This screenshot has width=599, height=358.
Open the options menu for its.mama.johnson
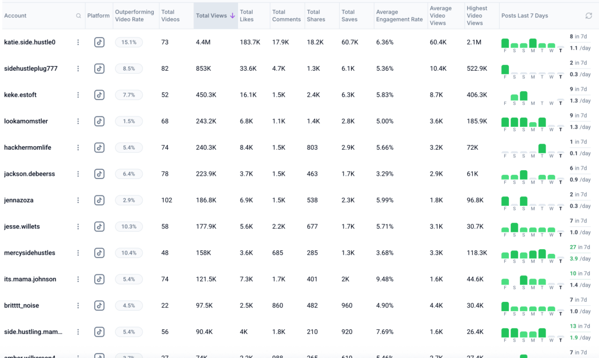tap(78, 279)
